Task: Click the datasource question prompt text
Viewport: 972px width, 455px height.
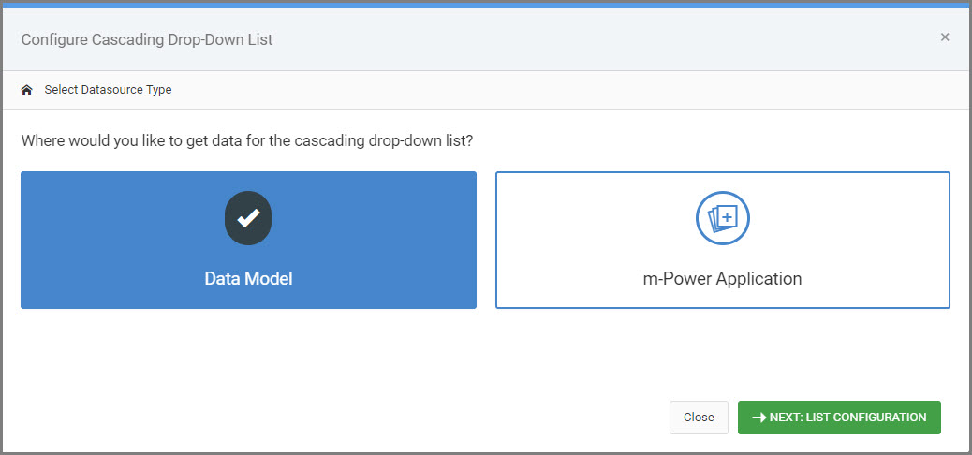Action: pos(247,140)
